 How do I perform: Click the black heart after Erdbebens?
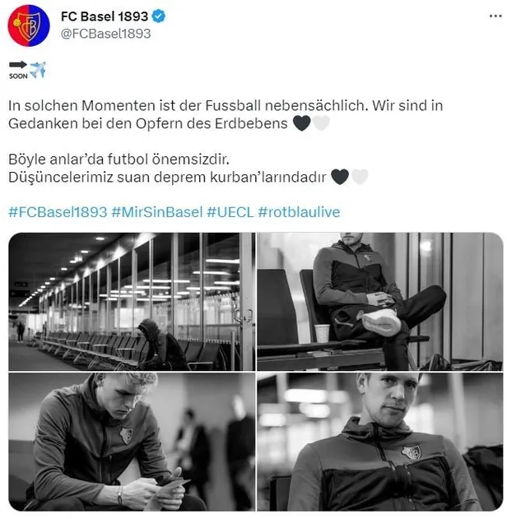[x=302, y=123]
